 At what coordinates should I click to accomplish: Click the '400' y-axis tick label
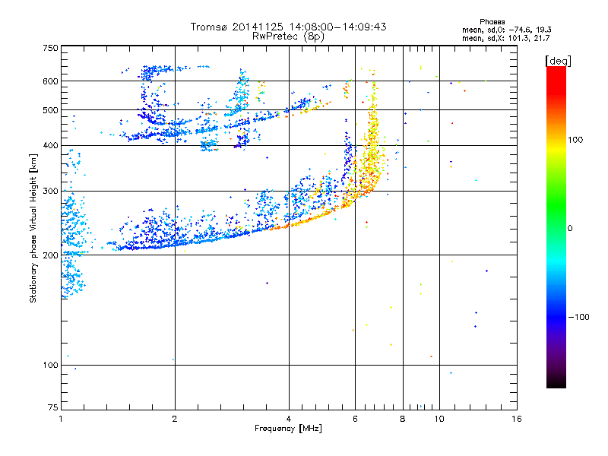click(50, 145)
